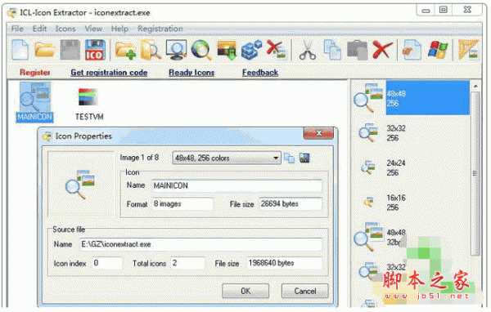Click the folder with magnifier scan icon
Screen dimensions: 491x312
[151, 50]
